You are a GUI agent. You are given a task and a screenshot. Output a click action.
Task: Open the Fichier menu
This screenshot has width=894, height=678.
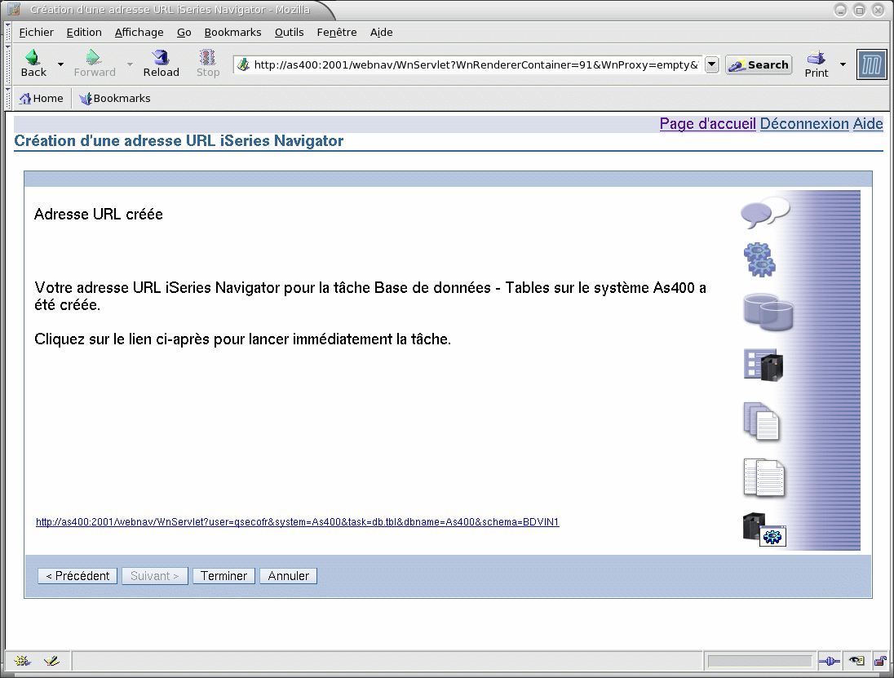[37, 33]
